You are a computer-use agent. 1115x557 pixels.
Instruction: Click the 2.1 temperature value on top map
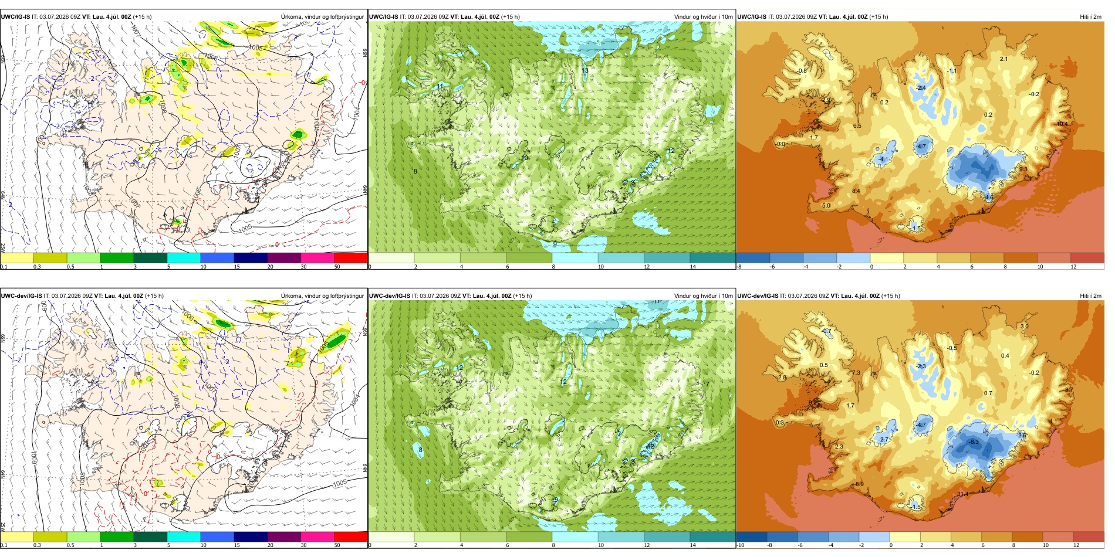coord(1004,59)
